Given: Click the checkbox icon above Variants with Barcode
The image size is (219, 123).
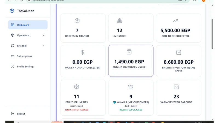Looking at the screenshot, I should [x=176, y=87].
